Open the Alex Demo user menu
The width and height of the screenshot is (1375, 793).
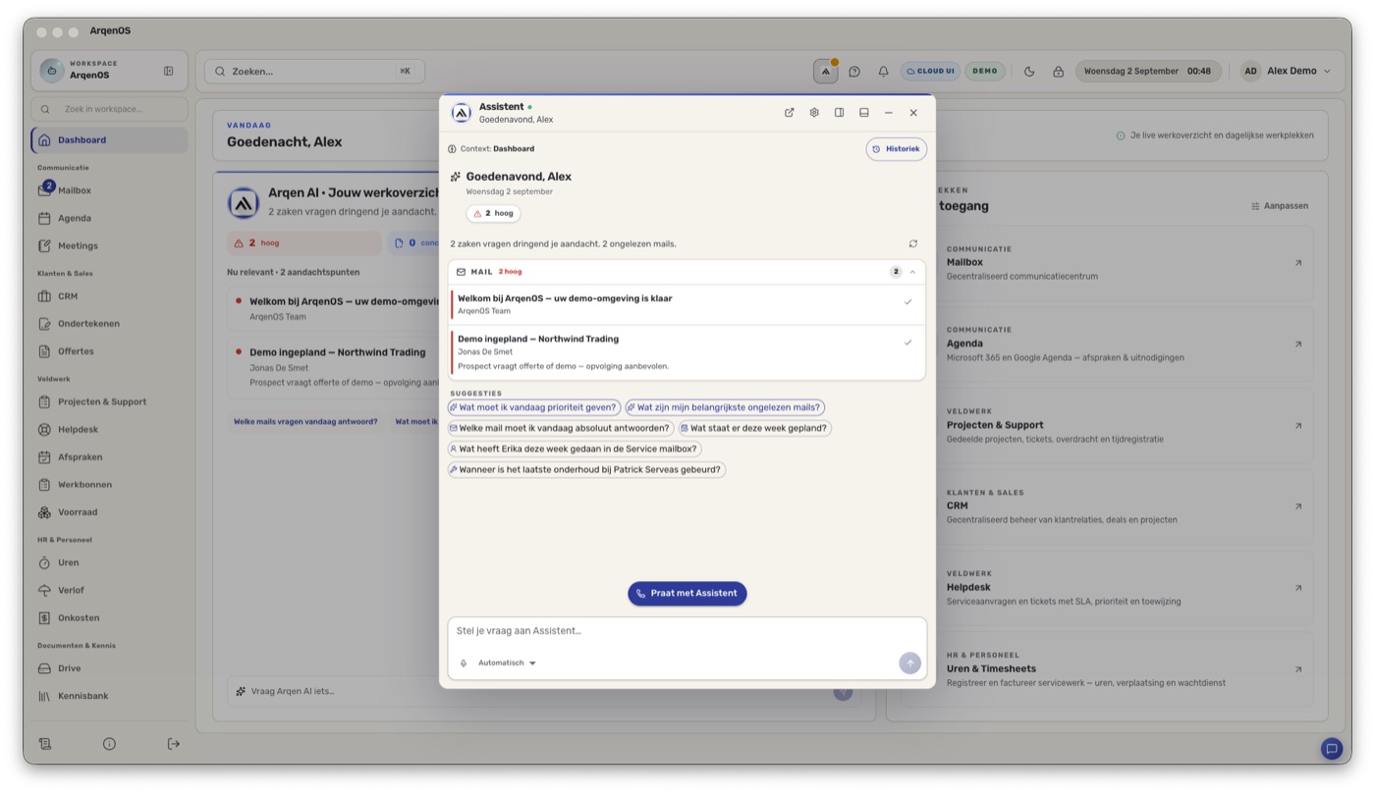click(1286, 71)
